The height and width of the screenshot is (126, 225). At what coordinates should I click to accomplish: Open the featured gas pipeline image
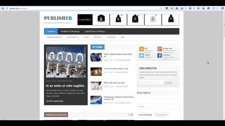pyautogui.click(x=66, y=62)
